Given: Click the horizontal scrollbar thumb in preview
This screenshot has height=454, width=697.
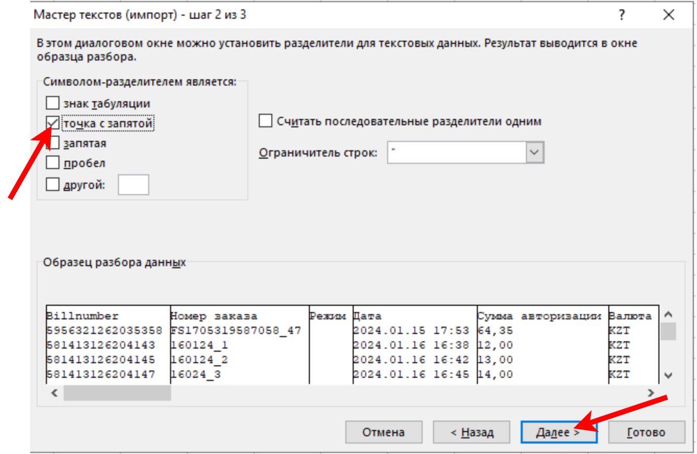Looking at the screenshot, I should 117,393.
